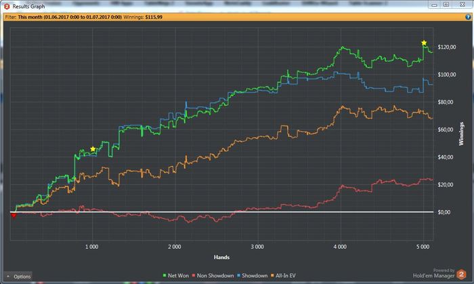
Task: Maximize the Results Graph window
Action: pyautogui.click(x=446, y=5)
